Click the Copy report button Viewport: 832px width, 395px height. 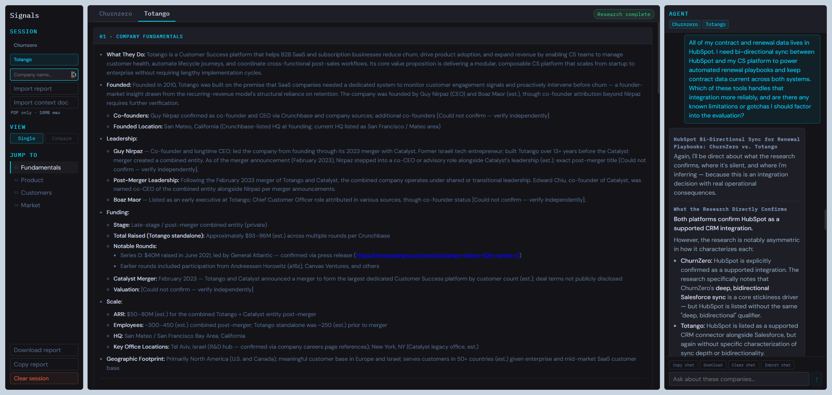click(x=44, y=364)
